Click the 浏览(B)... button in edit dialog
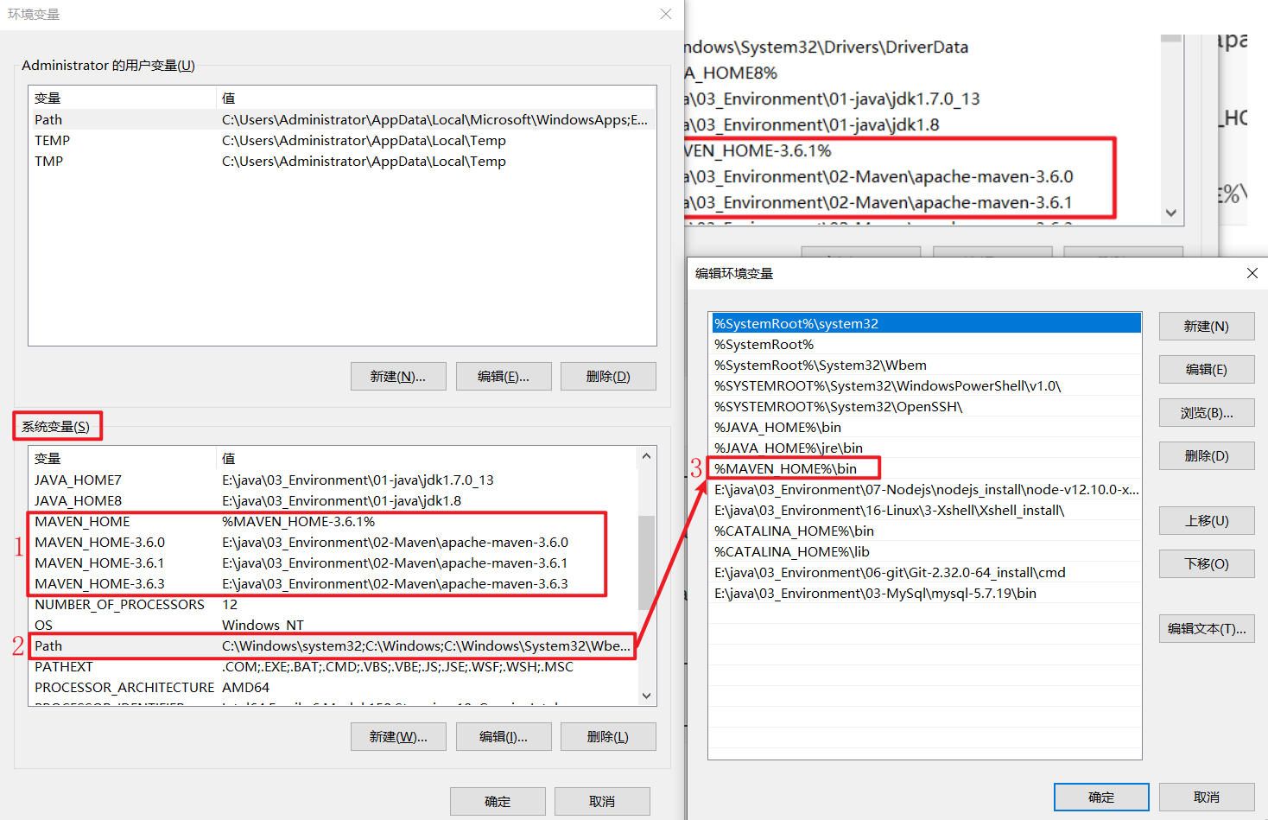Image resolution: width=1268 pixels, height=820 pixels. (1206, 412)
